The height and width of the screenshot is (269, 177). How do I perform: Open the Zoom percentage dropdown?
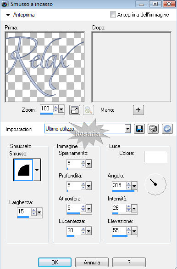coord(61,109)
